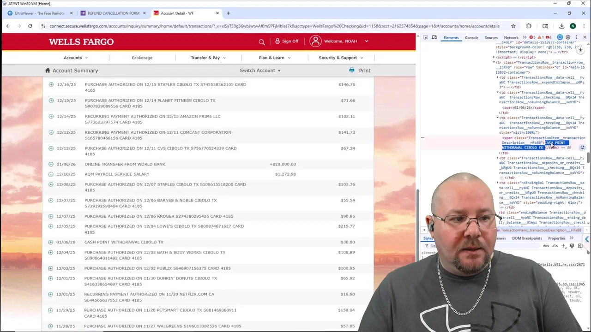Expand the PLANET FITNESS transaction row
591x332 pixels.
[51, 101]
